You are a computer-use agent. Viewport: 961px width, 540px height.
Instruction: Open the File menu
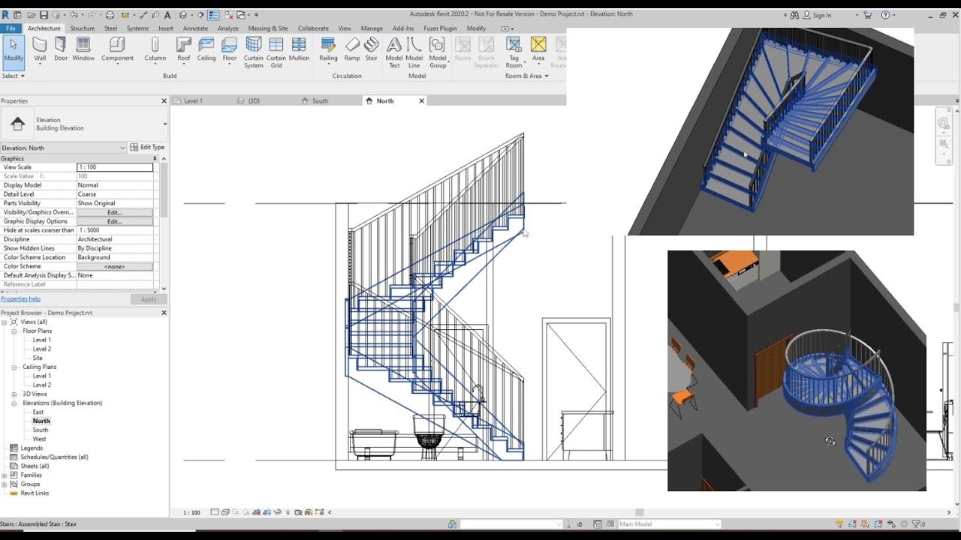[x=11, y=28]
